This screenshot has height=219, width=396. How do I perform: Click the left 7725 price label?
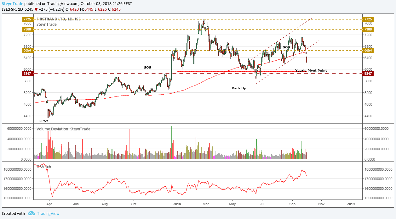tap(27, 19)
